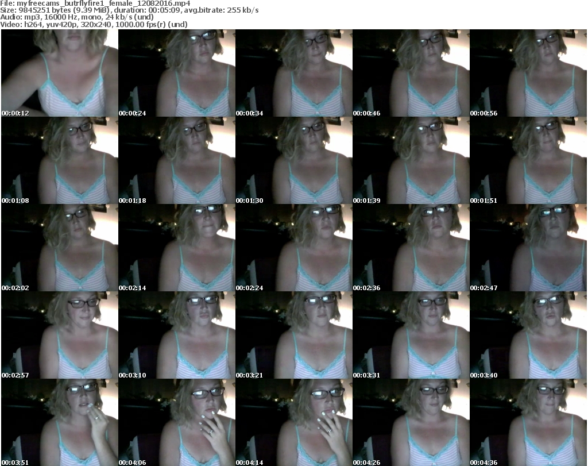Viewport: 588px width, 466px height.
Task: Pick the frame stamped 00:02:36
Action: click(411, 248)
